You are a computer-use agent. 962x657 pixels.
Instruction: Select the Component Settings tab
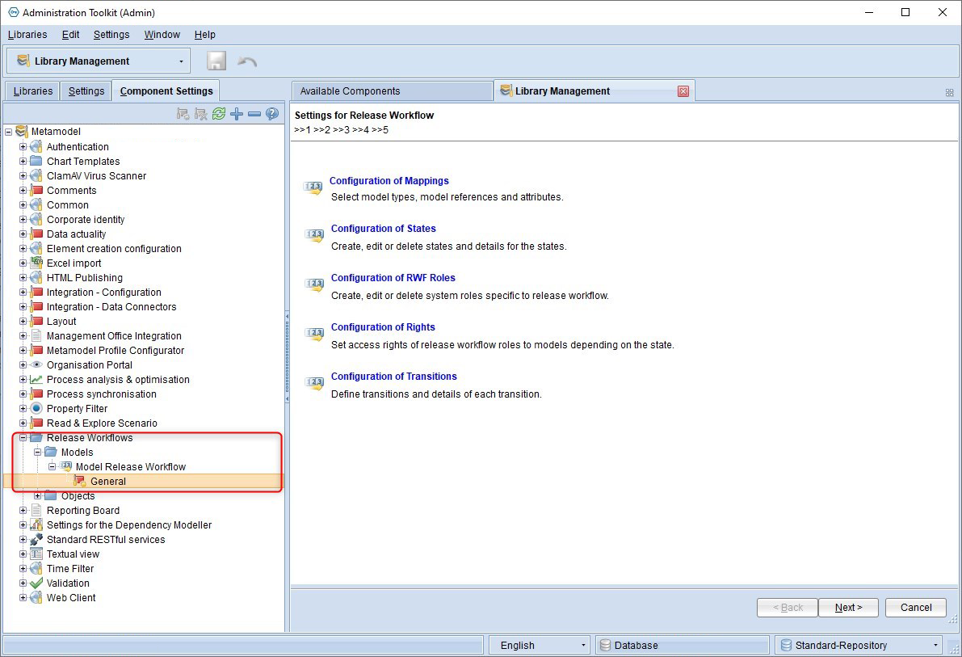click(166, 91)
